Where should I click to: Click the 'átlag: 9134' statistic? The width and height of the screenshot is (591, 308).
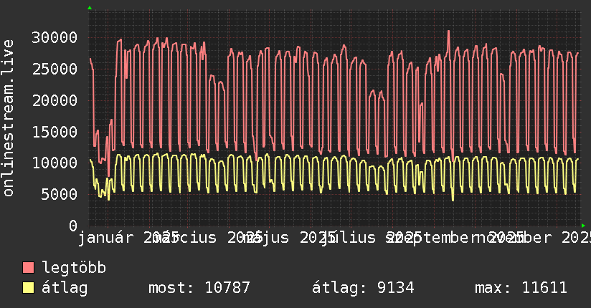[x=363, y=288]
